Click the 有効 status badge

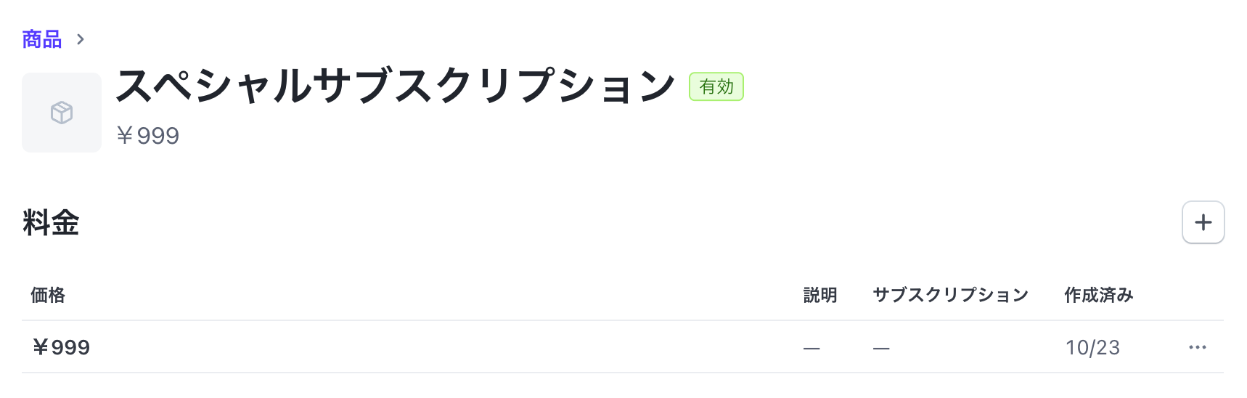click(x=716, y=86)
